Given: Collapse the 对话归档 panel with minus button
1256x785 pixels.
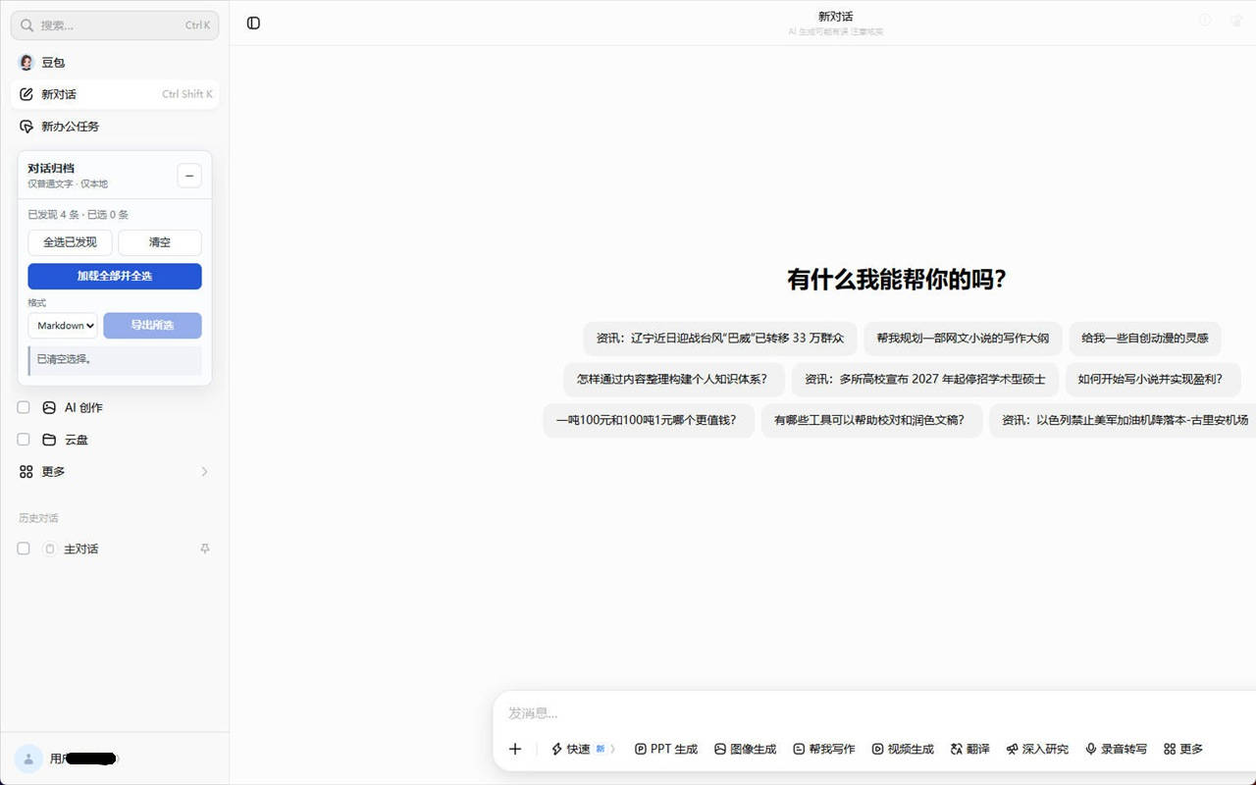Looking at the screenshot, I should tap(189, 176).
